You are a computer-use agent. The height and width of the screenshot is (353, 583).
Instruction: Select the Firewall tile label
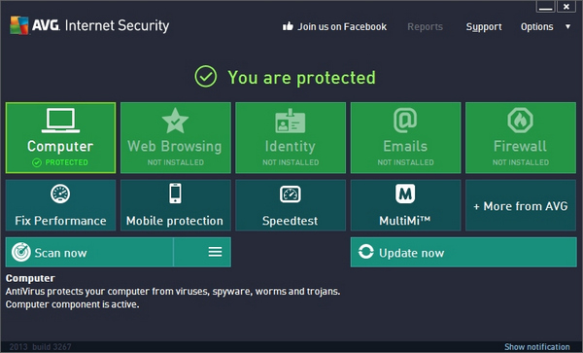coord(520,146)
